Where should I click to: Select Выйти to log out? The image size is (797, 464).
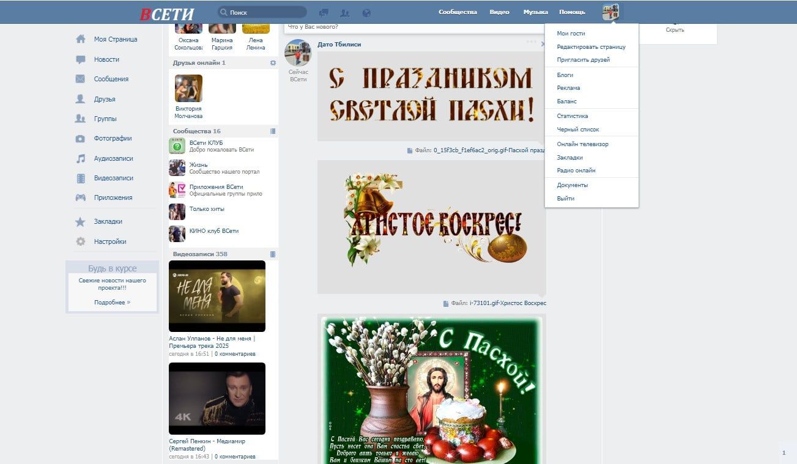coord(565,199)
